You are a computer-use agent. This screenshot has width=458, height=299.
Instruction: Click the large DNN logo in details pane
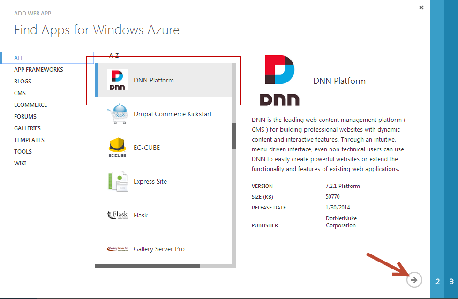(x=279, y=80)
